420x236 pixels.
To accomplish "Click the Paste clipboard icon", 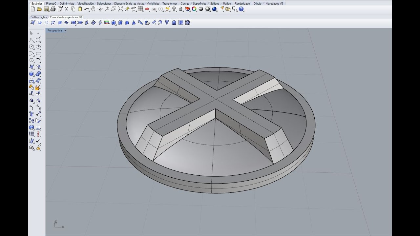I will coord(80,9).
